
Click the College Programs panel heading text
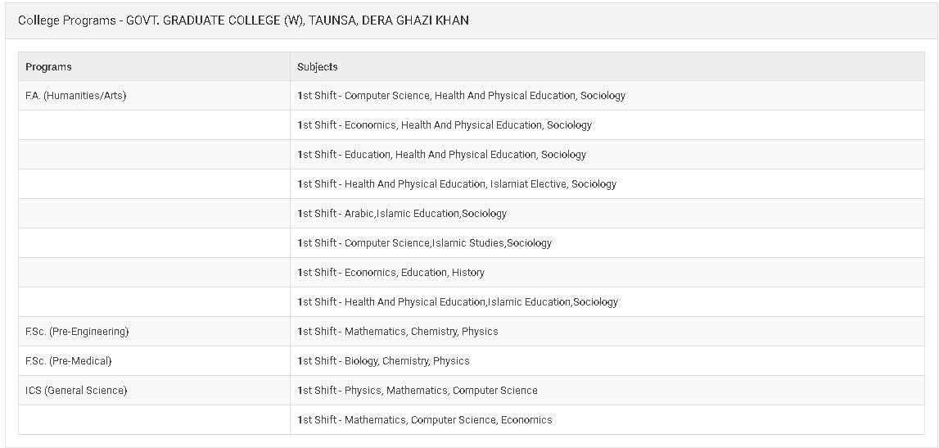[x=243, y=20]
